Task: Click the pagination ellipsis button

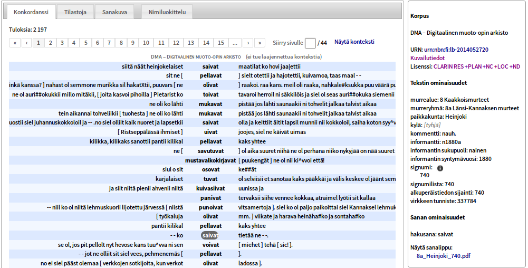Action: click(x=235, y=43)
